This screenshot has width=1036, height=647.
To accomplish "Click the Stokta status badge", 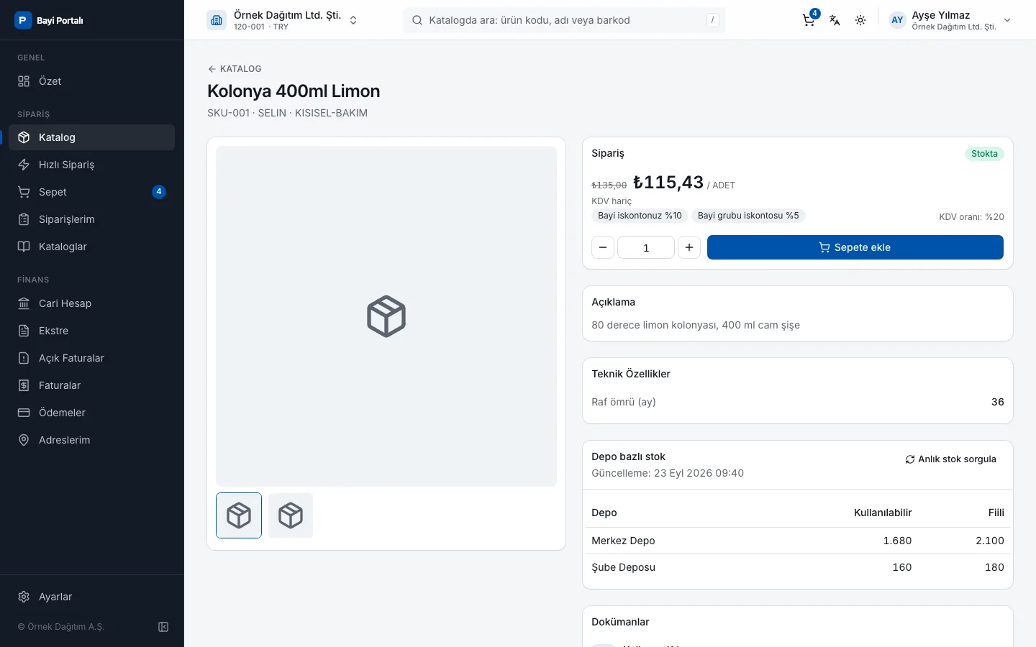I will [x=984, y=154].
